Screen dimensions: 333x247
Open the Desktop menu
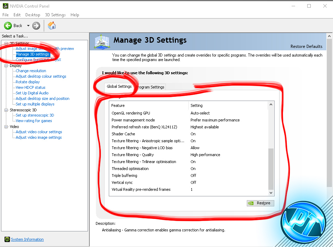tap(33, 15)
